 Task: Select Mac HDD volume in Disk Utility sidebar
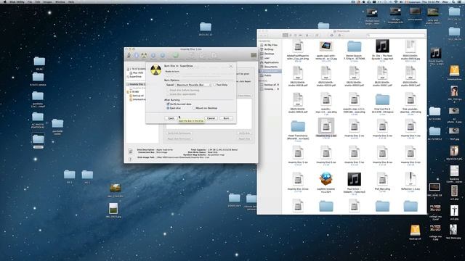(x=137, y=72)
